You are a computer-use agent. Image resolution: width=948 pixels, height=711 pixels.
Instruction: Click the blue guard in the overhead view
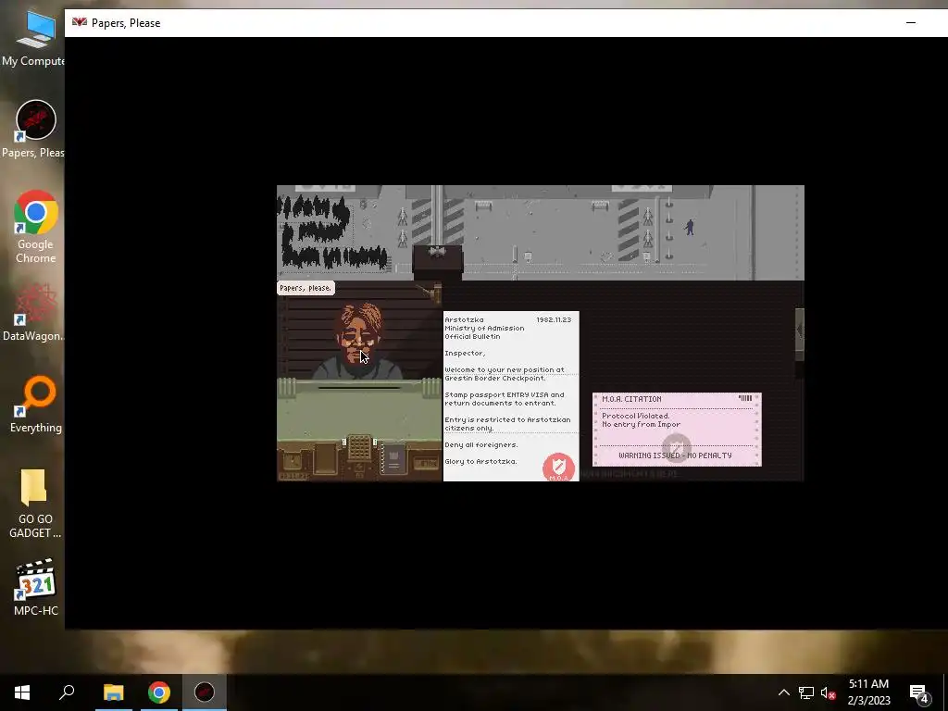point(689,228)
